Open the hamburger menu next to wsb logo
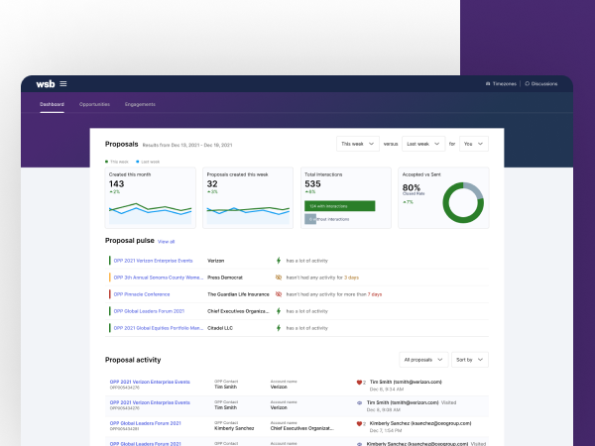 pos(63,84)
